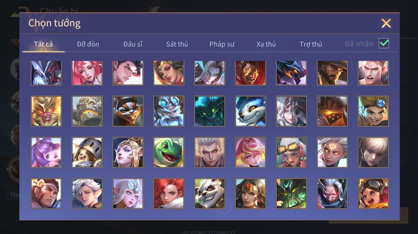Viewport: 418px width, 234px height.
Task: Choose the bear wearing a knight helmet
Action: tap(87, 152)
